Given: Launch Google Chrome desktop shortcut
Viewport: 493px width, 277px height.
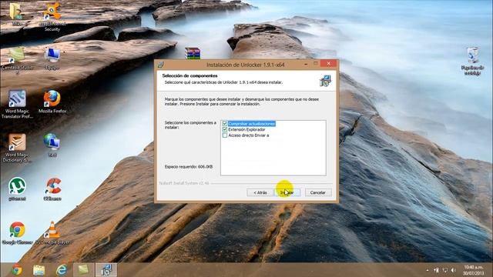Looking at the screenshot, I should coord(17,232).
